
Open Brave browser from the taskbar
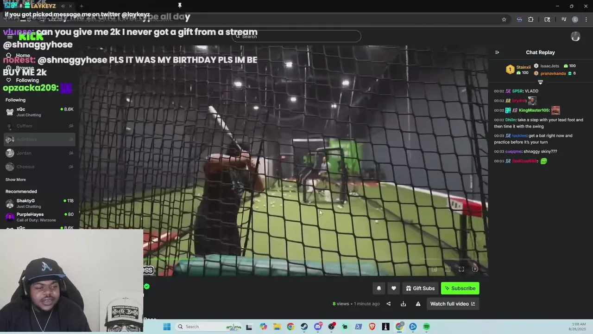pyautogui.click(x=372, y=327)
